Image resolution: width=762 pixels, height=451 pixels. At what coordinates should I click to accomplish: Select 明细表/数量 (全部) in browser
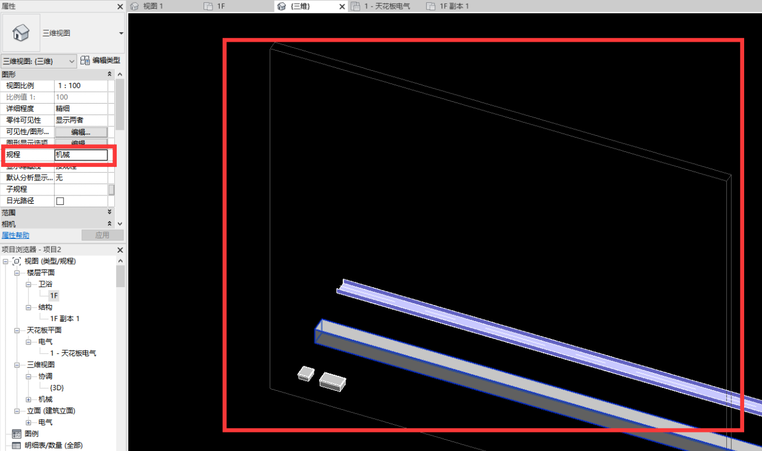tap(54, 445)
